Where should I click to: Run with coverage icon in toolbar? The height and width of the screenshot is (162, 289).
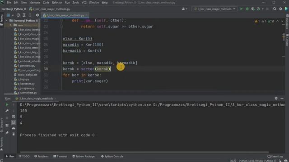(253, 9)
